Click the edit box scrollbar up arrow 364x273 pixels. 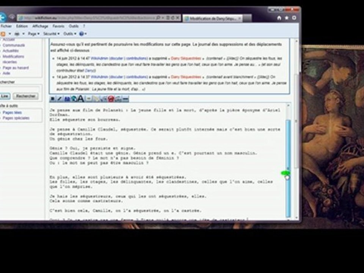(x=288, y=106)
